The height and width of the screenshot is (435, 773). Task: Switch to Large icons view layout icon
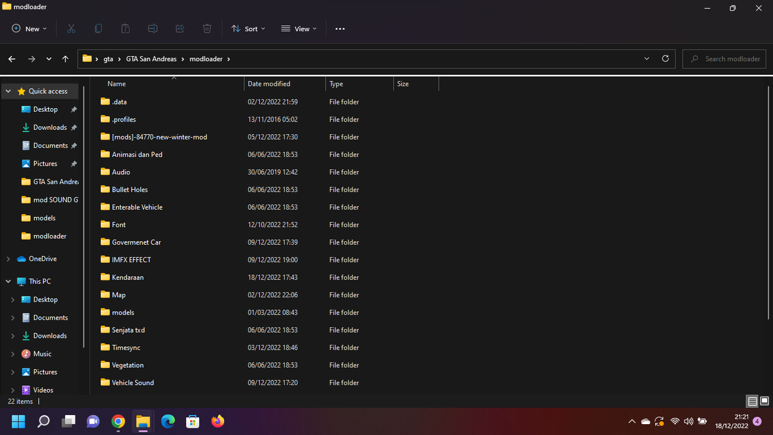[x=765, y=401]
